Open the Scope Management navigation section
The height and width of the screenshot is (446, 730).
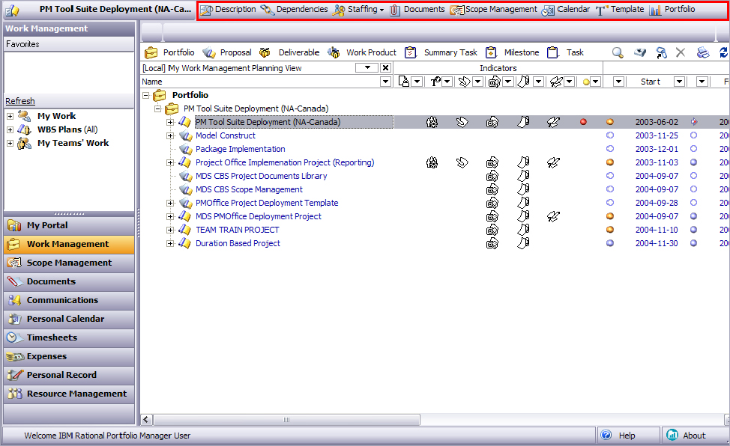69,263
